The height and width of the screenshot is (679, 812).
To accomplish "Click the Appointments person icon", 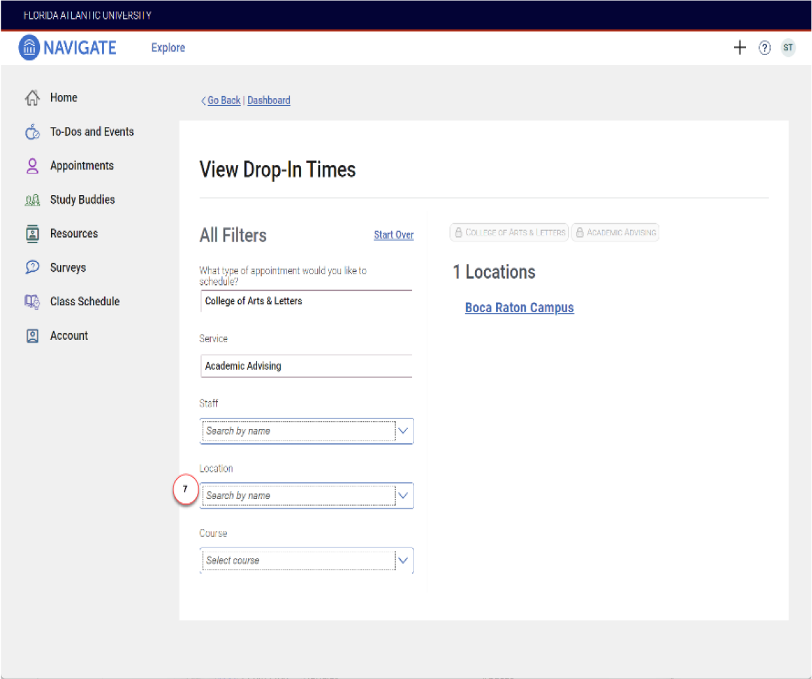I will (x=32, y=166).
